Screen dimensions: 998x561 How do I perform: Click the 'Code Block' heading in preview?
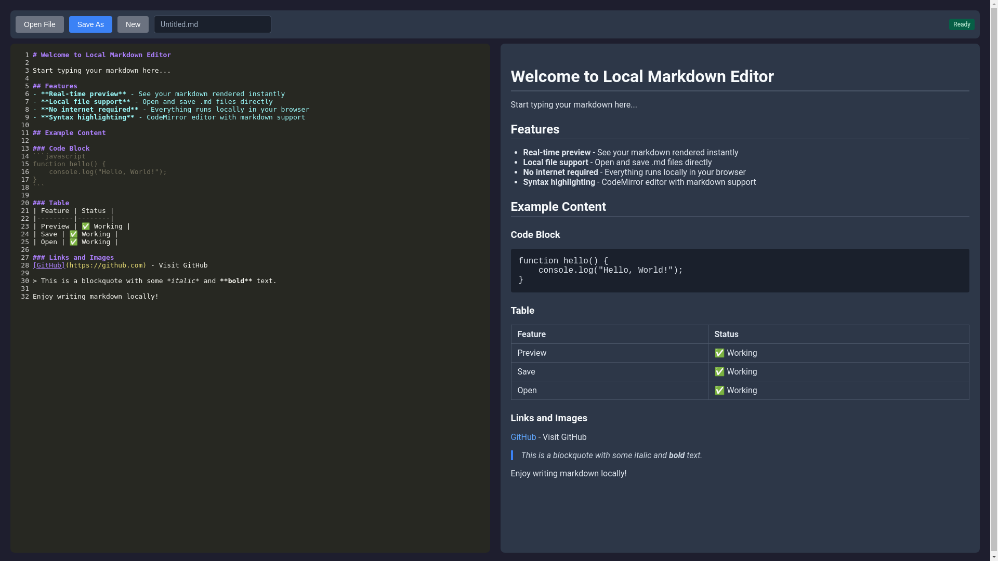pyautogui.click(x=535, y=235)
